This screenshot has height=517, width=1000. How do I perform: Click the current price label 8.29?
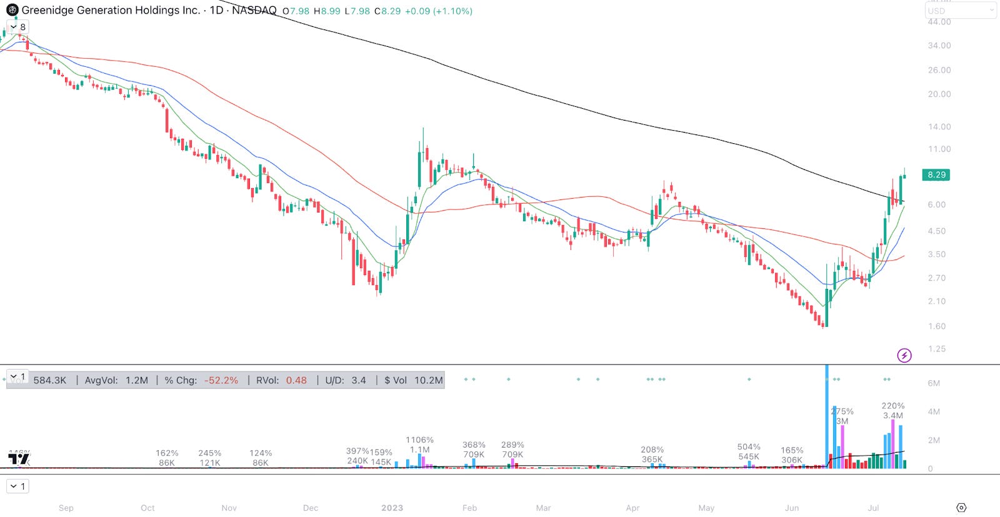pyautogui.click(x=936, y=175)
